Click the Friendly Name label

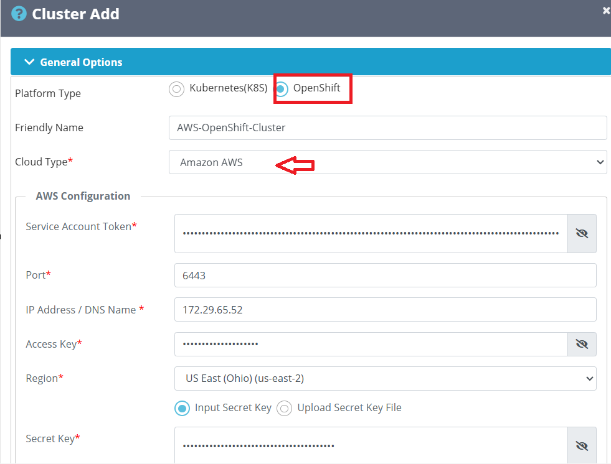click(x=49, y=128)
